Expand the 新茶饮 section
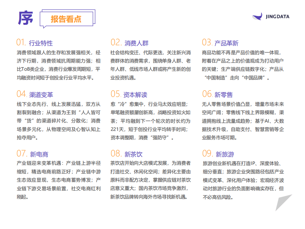The height and width of the screenshot is (229, 305). click(x=134, y=154)
